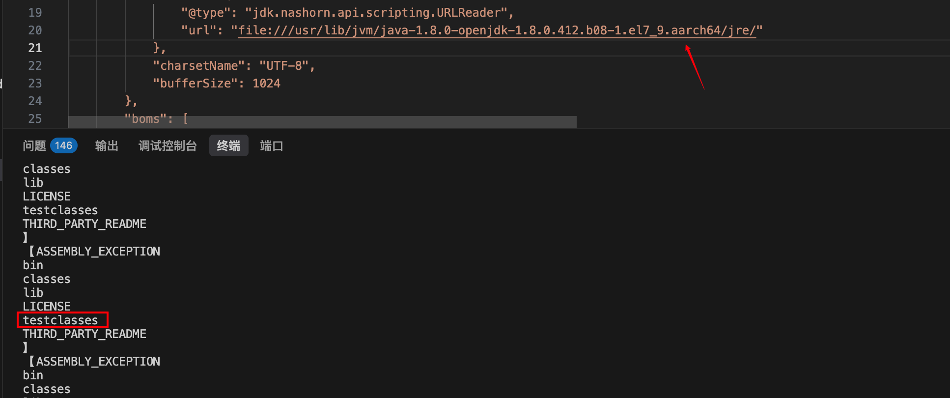Image resolution: width=950 pixels, height=398 pixels.
Task: Click the "bin" entry in terminal output
Action: point(32,265)
